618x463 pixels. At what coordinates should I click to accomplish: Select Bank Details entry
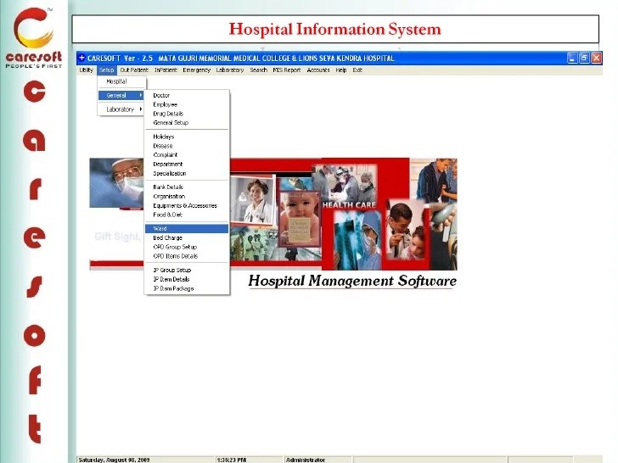click(x=187, y=187)
